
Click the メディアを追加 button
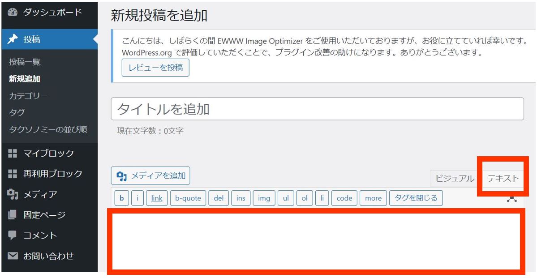(150, 176)
